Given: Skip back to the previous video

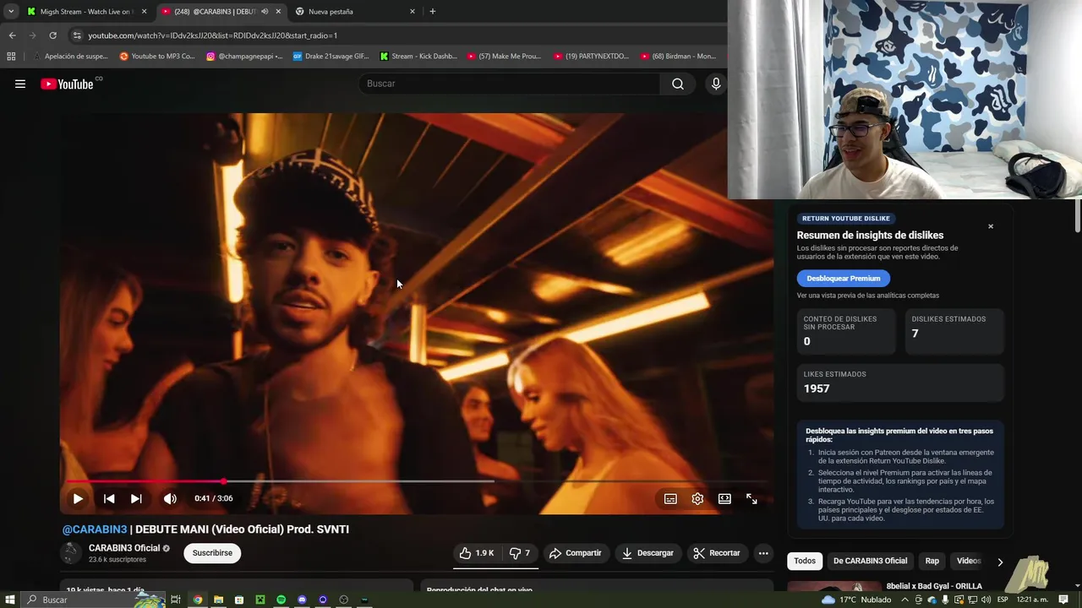Looking at the screenshot, I should pyautogui.click(x=109, y=499).
